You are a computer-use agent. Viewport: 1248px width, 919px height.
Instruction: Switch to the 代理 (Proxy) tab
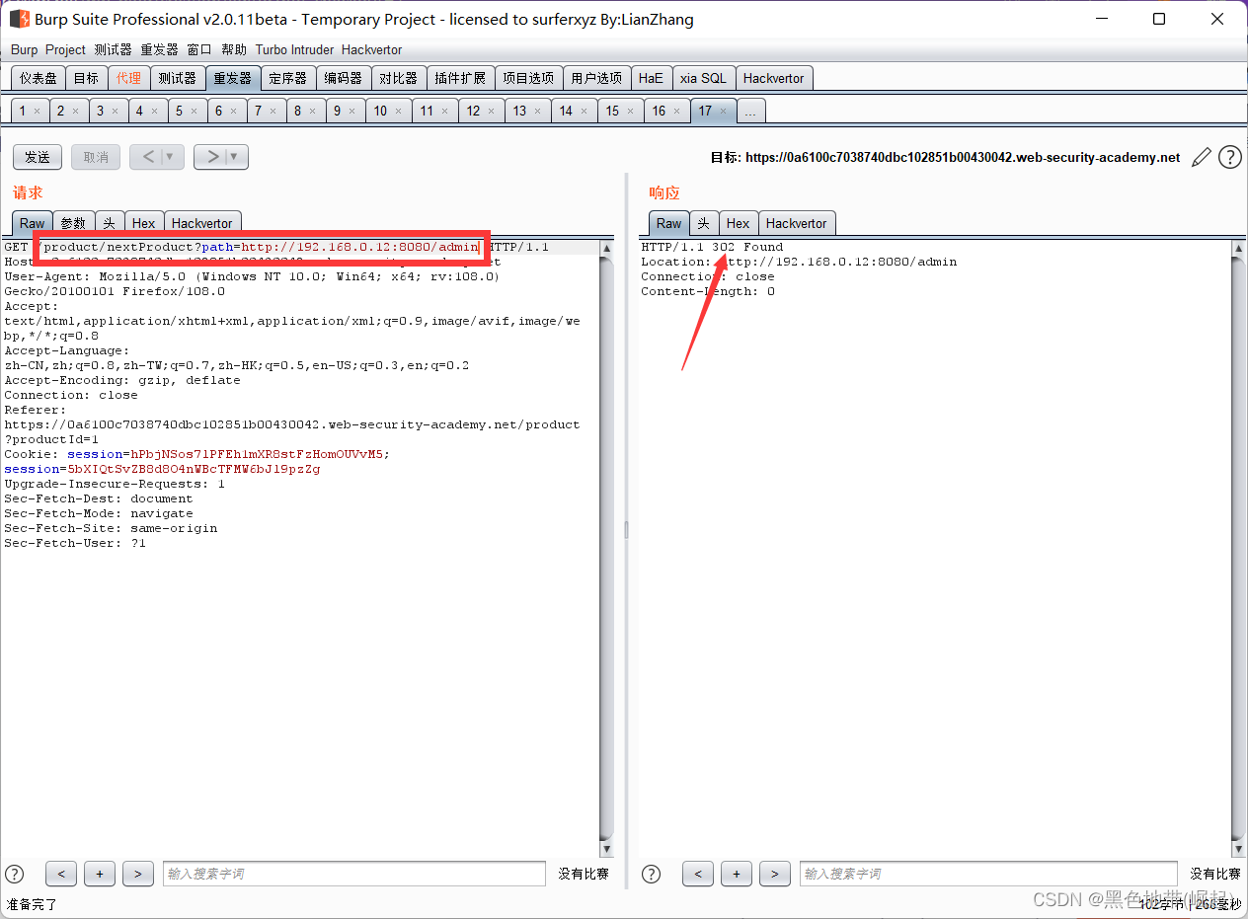(128, 78)
